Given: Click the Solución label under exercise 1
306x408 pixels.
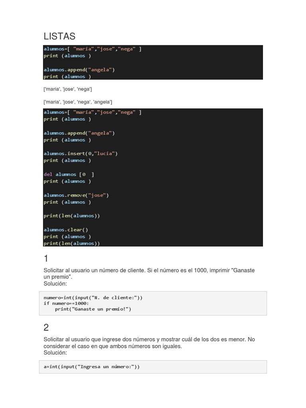Looking at the screenshot, I should coord(55,284).
